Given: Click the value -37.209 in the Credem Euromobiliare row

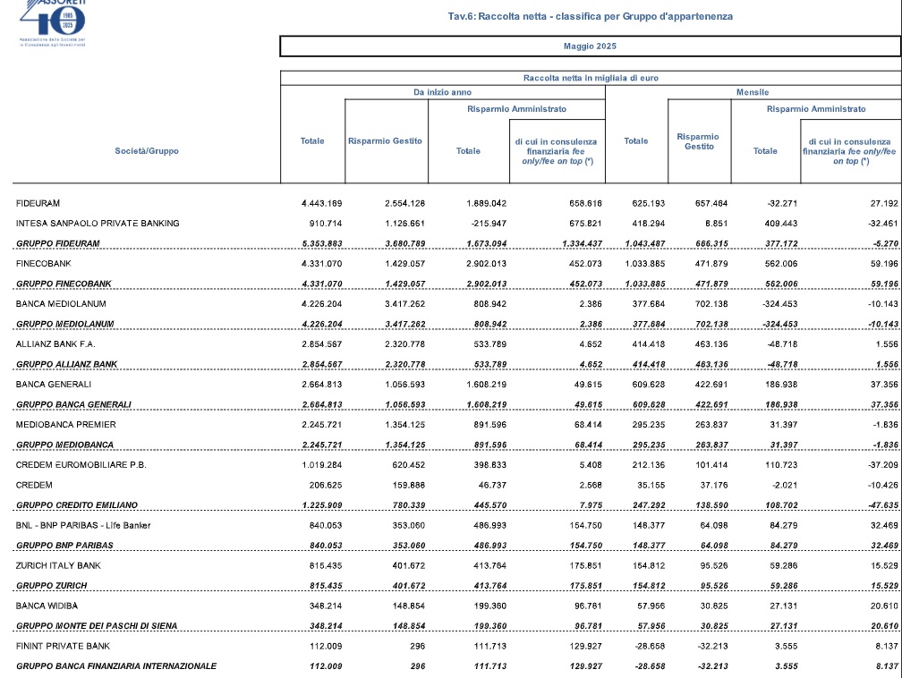Looking at the screenshot, I should (883, 465).
